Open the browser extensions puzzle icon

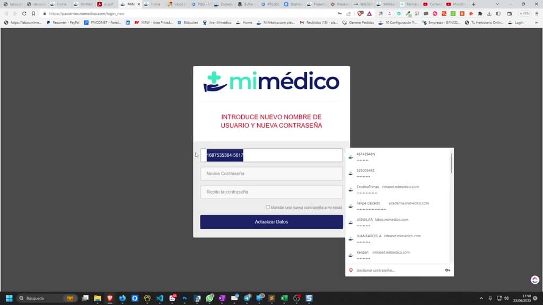(480, 13)
